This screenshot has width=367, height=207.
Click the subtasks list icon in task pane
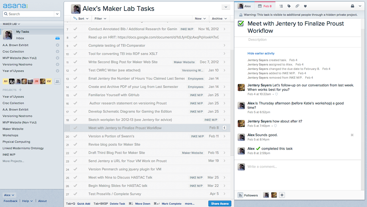coord(281,6)
